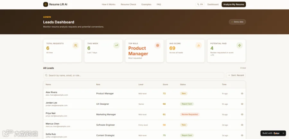
Task: View Priya Nair lead details eye icon
Action: click(242, 115)
